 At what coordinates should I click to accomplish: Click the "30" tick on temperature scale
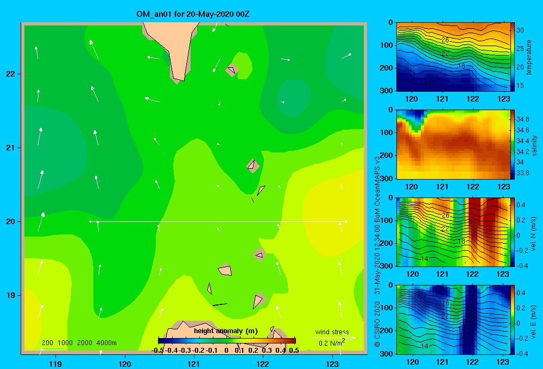[520, 30]
